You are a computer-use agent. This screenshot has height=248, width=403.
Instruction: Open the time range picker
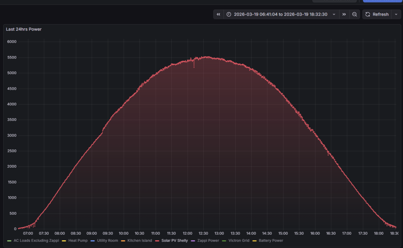coord(281,14)
